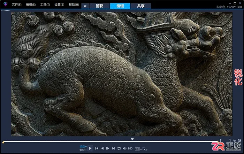Click the VideoStudio logo icon

[x=6, y=5]
